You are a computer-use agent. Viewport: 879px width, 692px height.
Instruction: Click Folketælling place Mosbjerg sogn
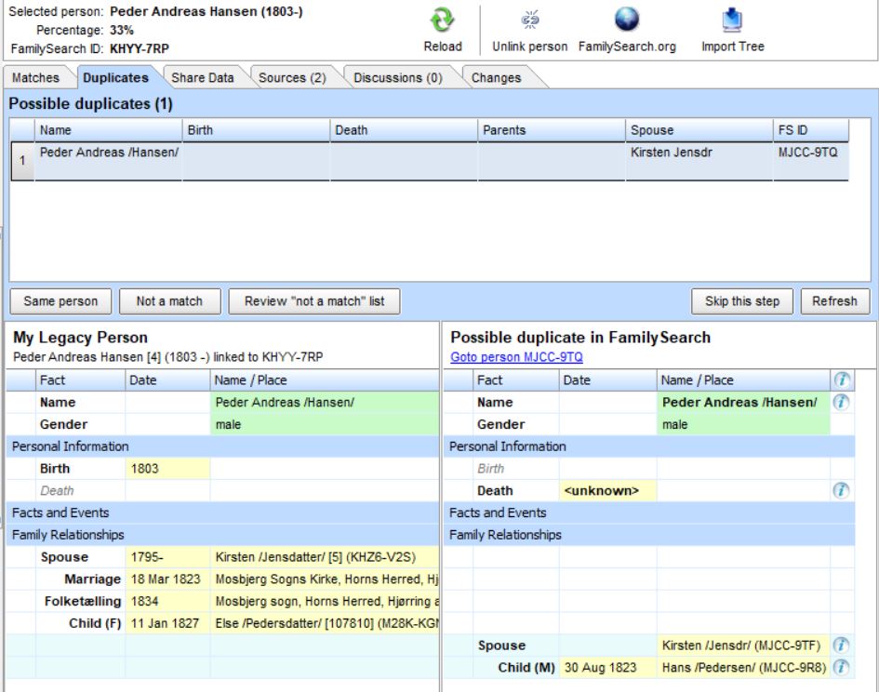pos(325,601)
